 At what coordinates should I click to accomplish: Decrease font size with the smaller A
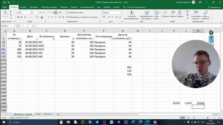click(44, 12)
